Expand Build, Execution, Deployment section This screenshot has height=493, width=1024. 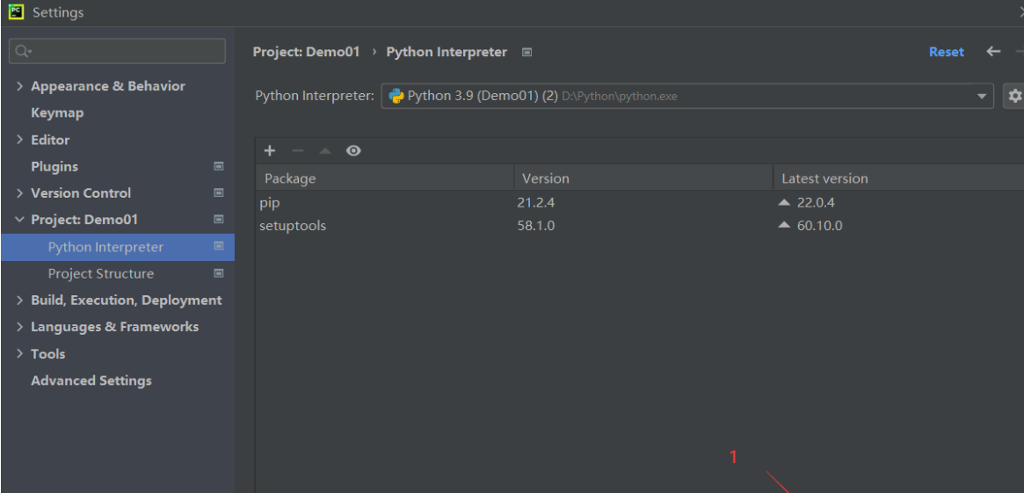click(20, 301)
